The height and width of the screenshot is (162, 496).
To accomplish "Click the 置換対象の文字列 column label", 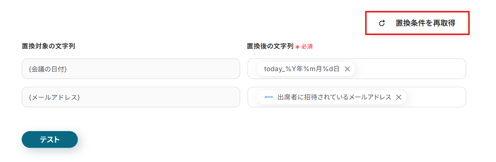I will tap(49, 46).
